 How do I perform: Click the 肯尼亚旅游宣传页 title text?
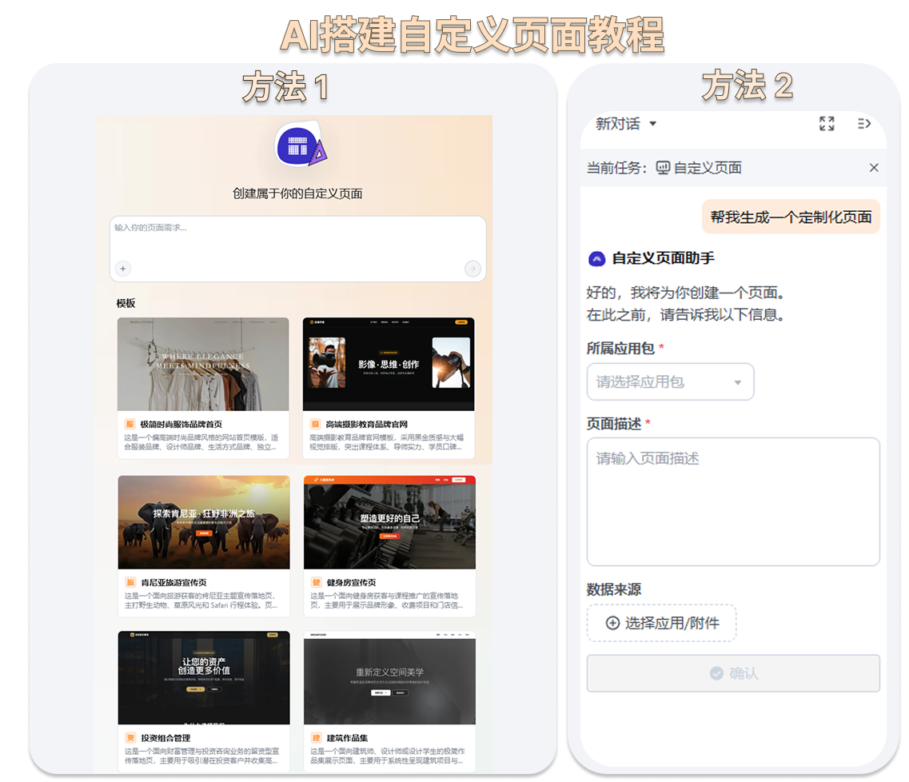tap(174, 582)
